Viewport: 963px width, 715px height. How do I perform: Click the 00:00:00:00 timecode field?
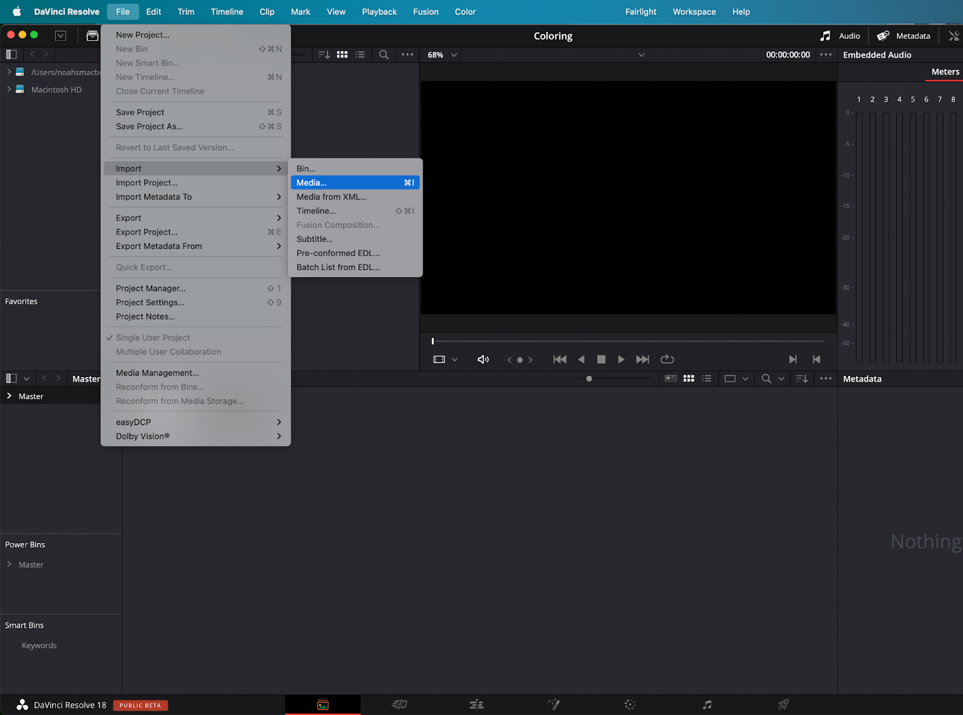click(788, 55)
